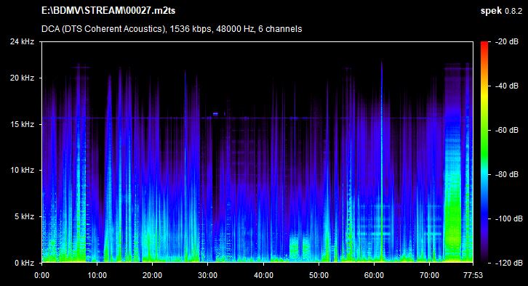Image resolution: width=528 pixels, height=286 pixels.
Task: Select the 20 kHz frequency axis label
Action: click(x=23, y=78)
